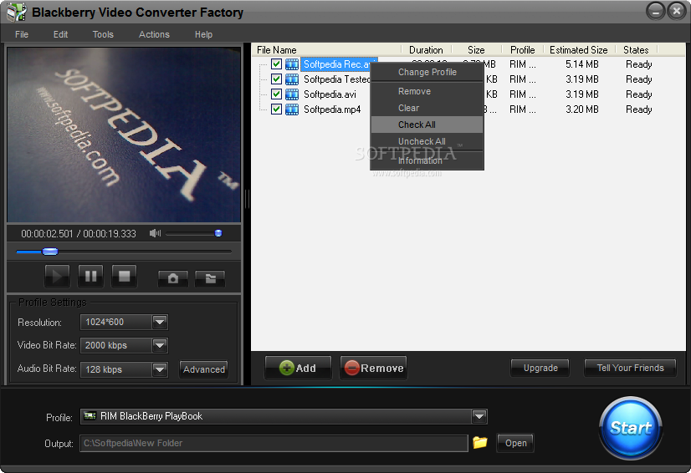Click the Profile column header

point(523,50)
